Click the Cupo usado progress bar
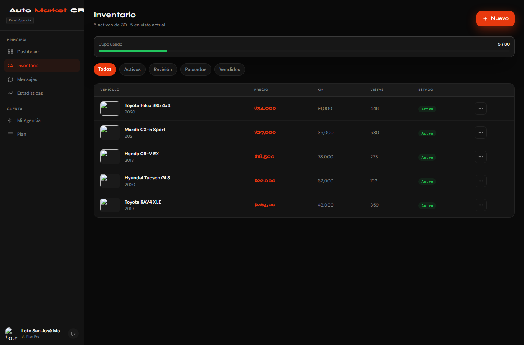The image size is (524, 345). tap(304, 51)
